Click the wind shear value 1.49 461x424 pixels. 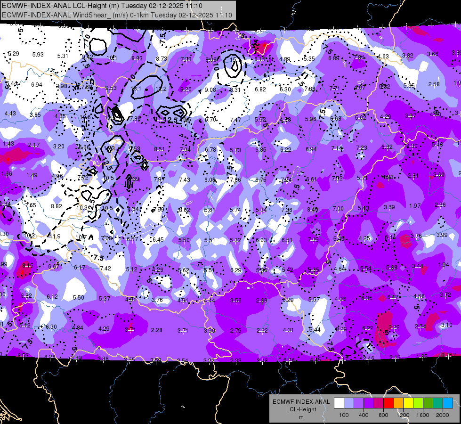(32, 175)
